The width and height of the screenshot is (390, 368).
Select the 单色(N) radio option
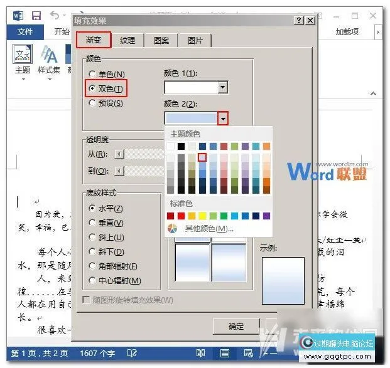point(107,74)
